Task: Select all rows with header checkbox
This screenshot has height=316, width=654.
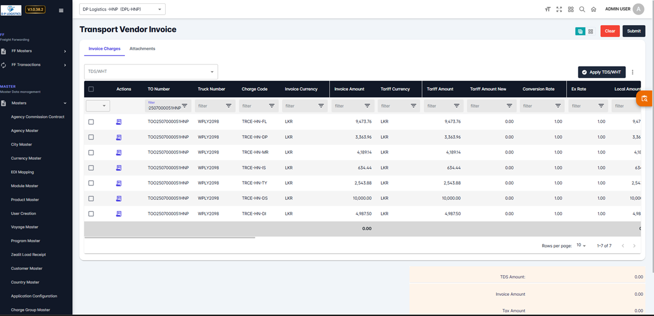Action: point(91,89)
